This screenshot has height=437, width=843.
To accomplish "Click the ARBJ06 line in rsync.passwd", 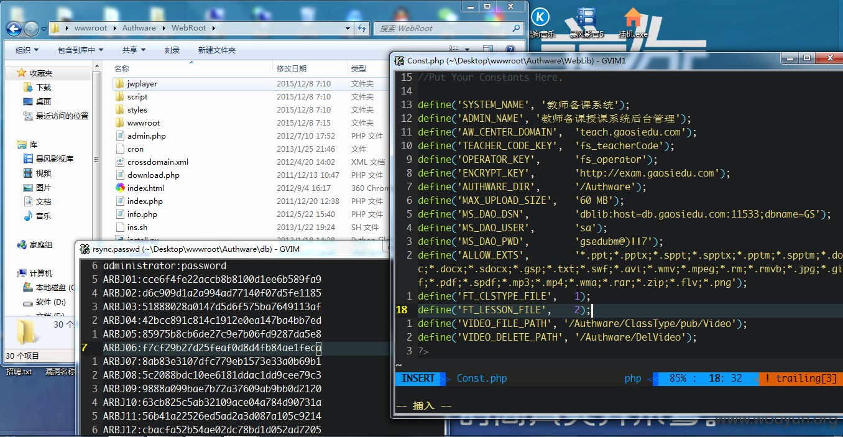I will pos(212,348).
